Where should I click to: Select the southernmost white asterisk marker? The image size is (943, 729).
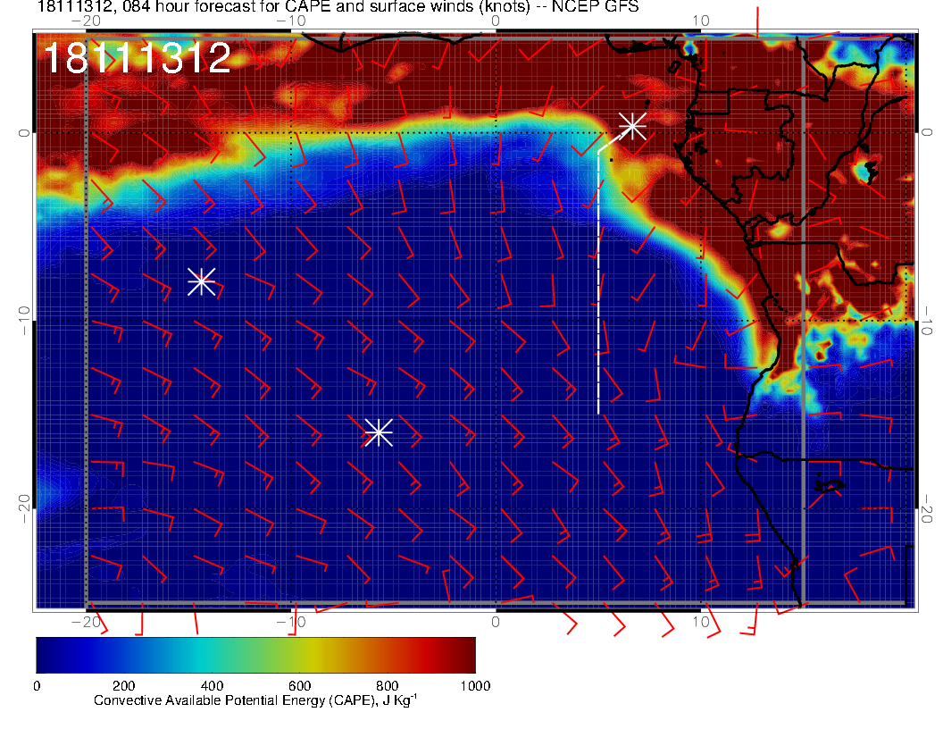point(379,432)
